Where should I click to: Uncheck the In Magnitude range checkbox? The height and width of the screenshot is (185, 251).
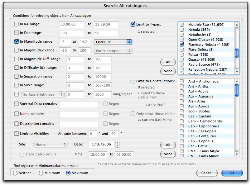17,42
